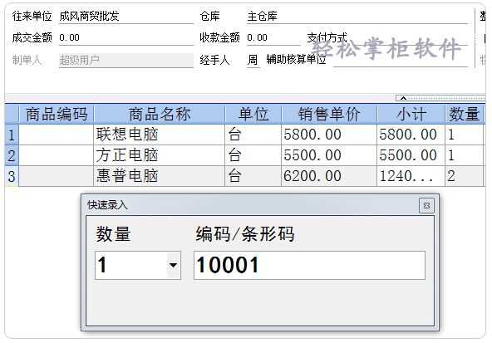Image resolution: width=492 pixels, height=343 pixels.
Task: Click the 5500.00 销售单价 cell for 方正电脑
Action: click(329, 155)
